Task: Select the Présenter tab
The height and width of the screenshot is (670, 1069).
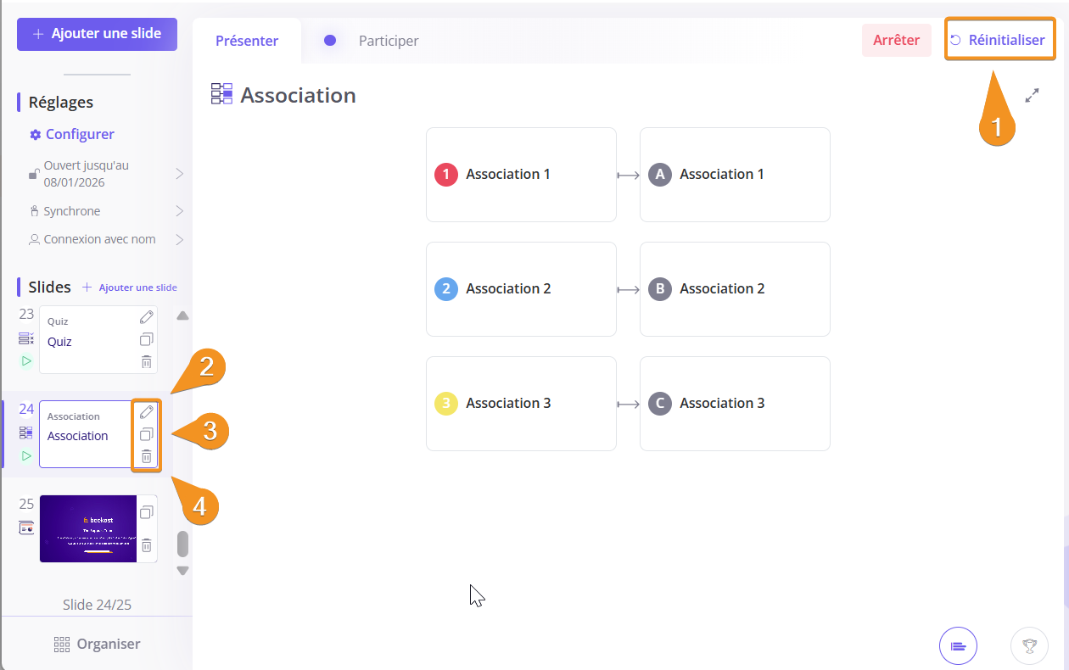Action: (x=247, y=41)
